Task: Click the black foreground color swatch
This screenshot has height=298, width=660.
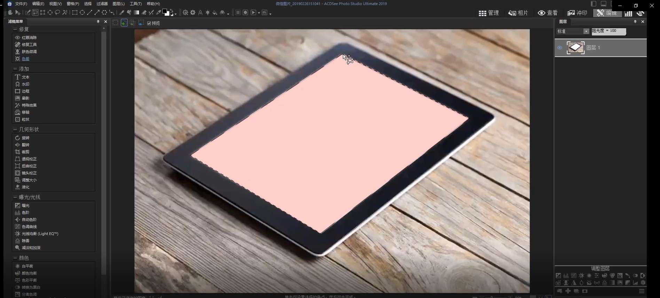Action: click(164, 11)
